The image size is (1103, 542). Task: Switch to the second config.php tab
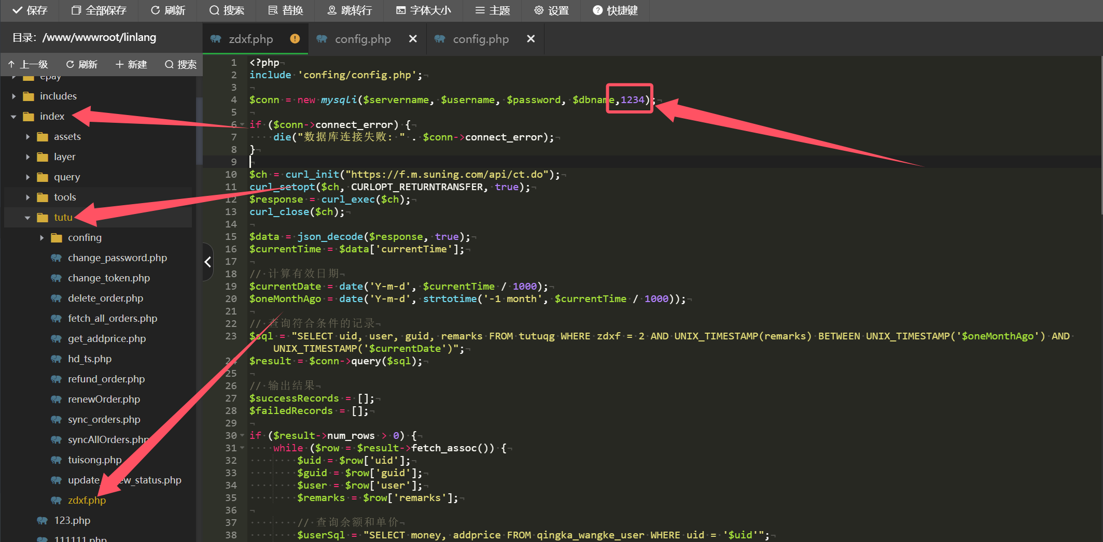point(480,39)
